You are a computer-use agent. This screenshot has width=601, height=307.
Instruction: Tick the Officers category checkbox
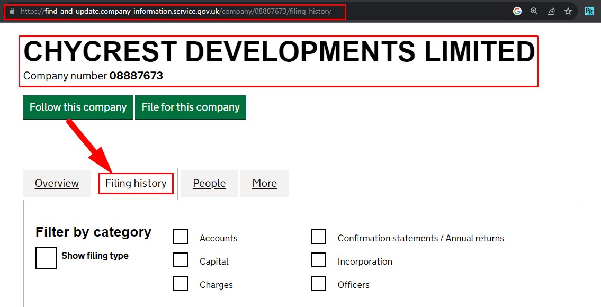click(319, 284)
